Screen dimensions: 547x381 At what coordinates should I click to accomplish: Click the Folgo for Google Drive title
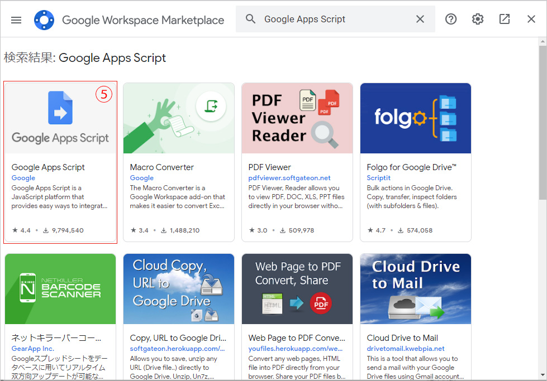click(x=412, y=167)
